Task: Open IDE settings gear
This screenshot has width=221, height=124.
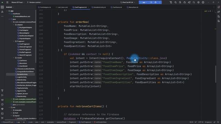Action: (199, 2)
